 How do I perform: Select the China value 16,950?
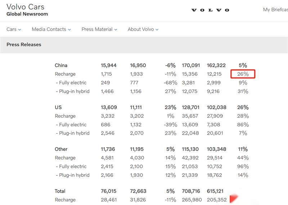coord(138,65)
